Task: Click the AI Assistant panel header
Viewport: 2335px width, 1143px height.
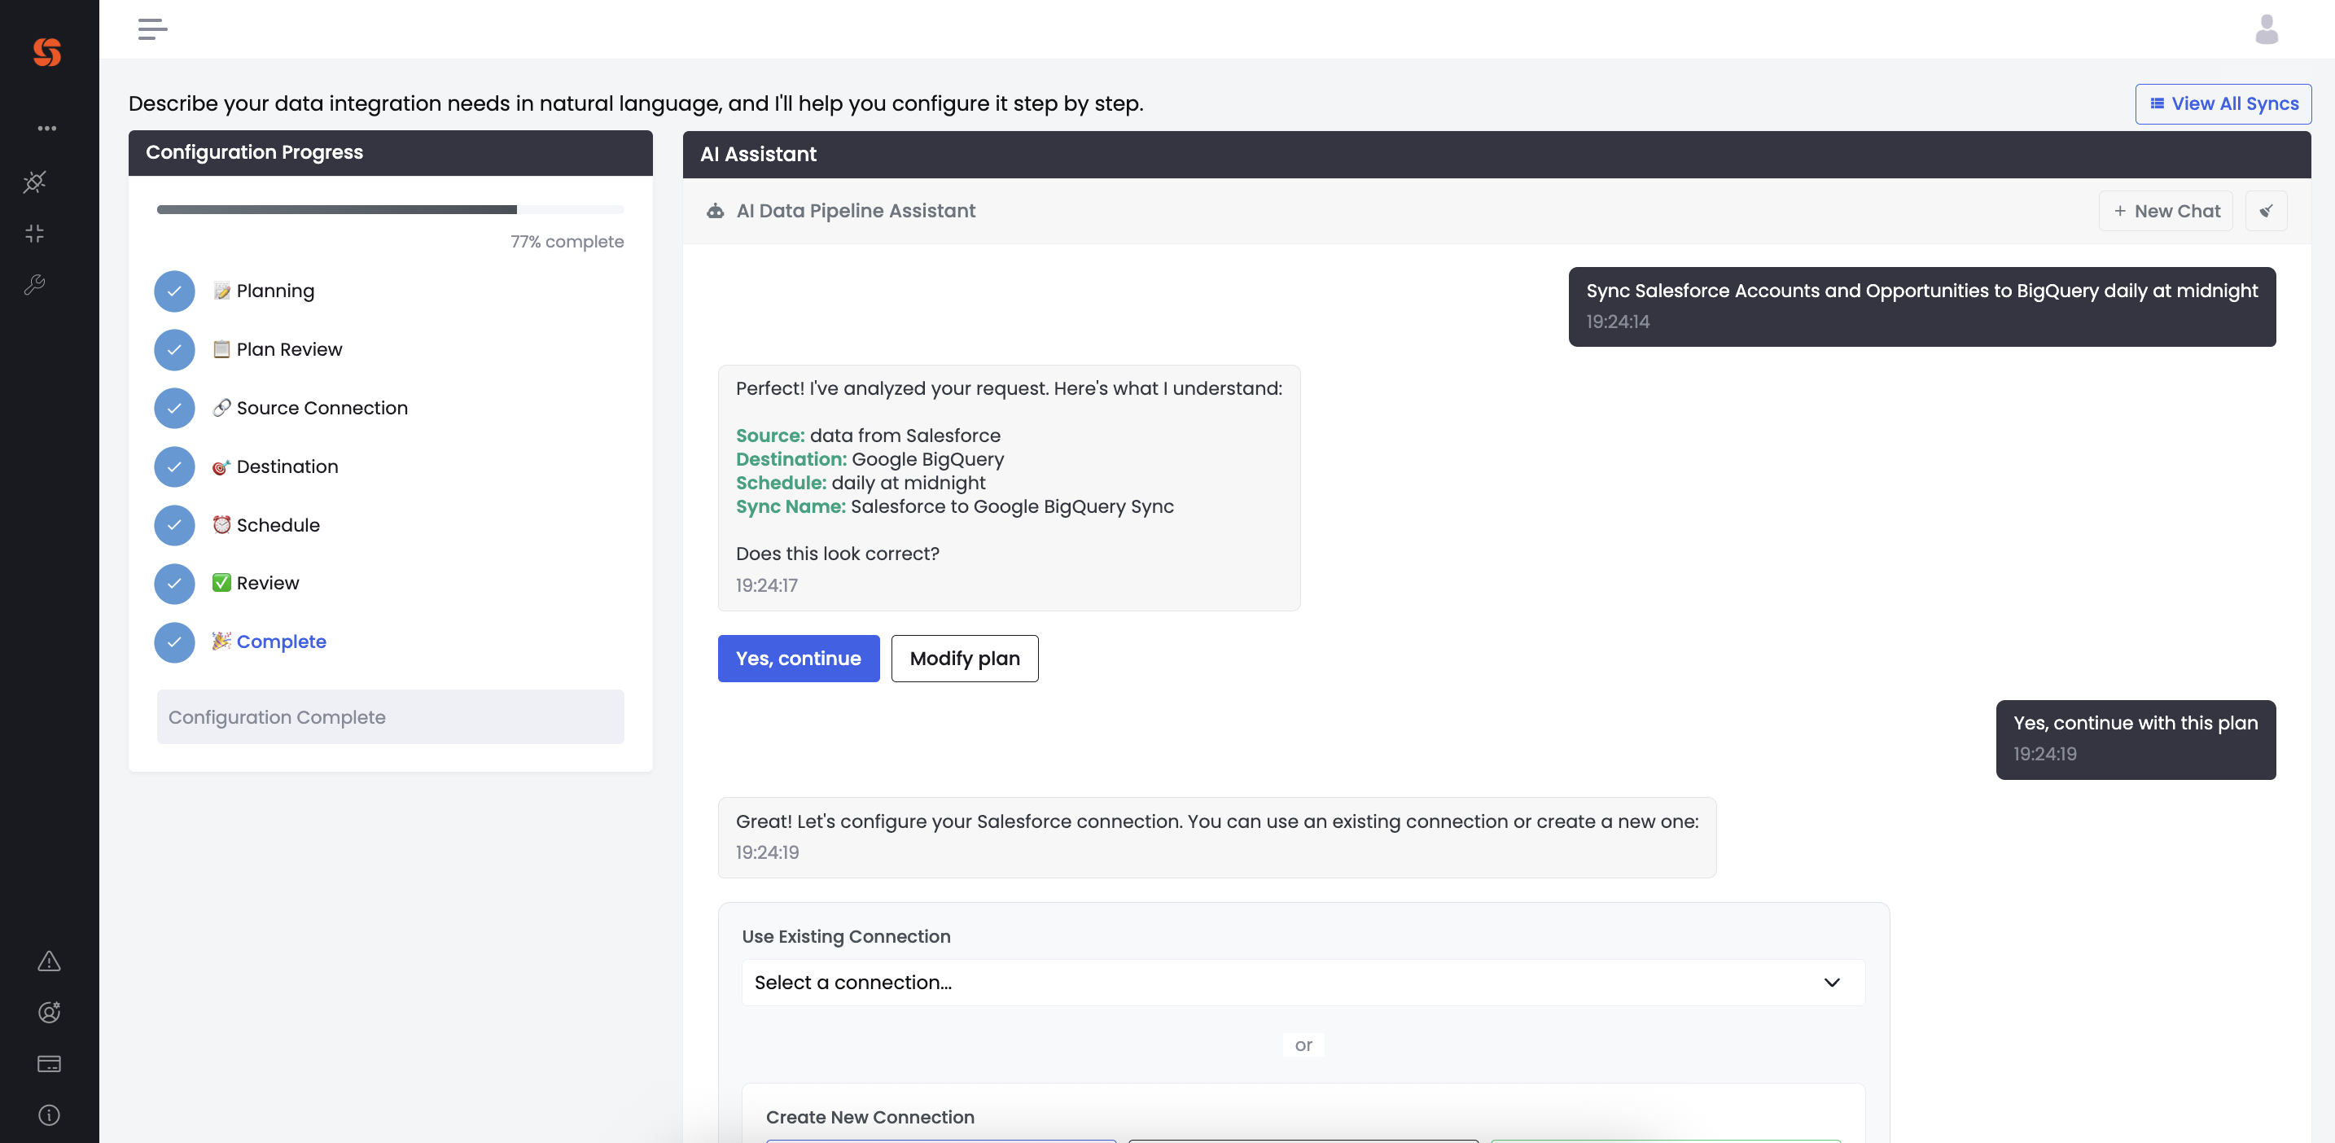Action: point(1496,154)
